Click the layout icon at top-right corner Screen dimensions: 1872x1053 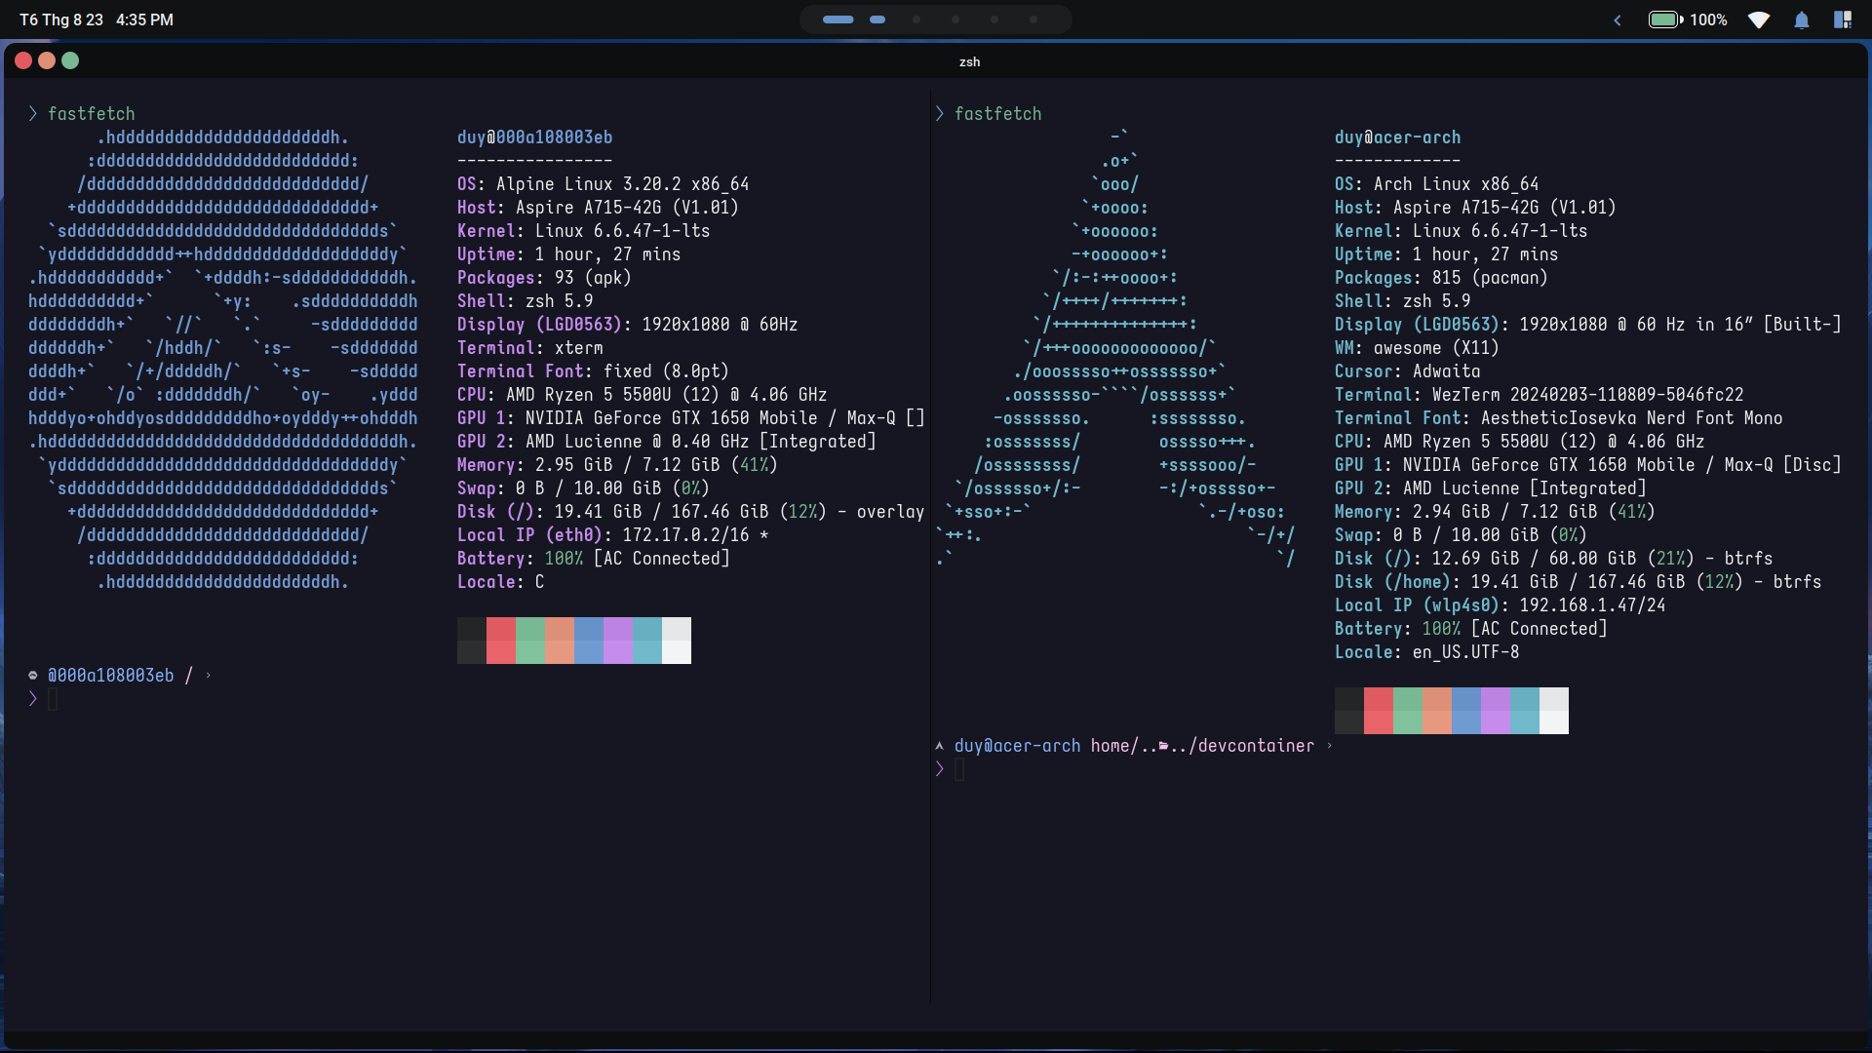click(1843, 19)
